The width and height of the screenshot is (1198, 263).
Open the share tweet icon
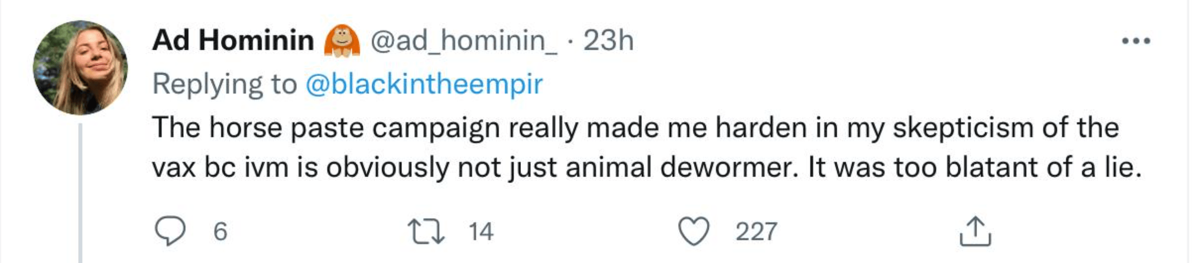click(x=975, y=231)
